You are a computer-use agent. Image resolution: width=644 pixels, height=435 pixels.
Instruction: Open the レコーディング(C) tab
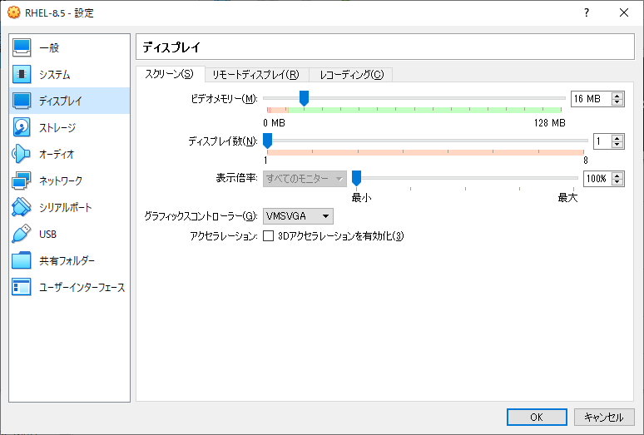pos(351,75)
